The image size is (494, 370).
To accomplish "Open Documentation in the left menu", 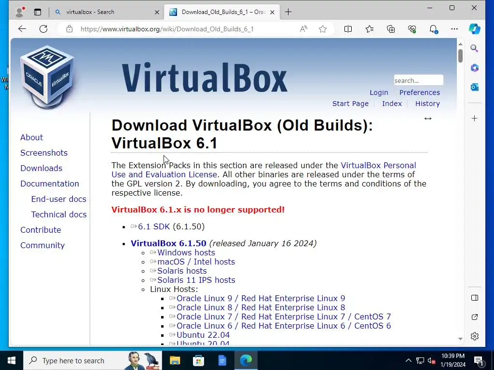I will [50, 184].
